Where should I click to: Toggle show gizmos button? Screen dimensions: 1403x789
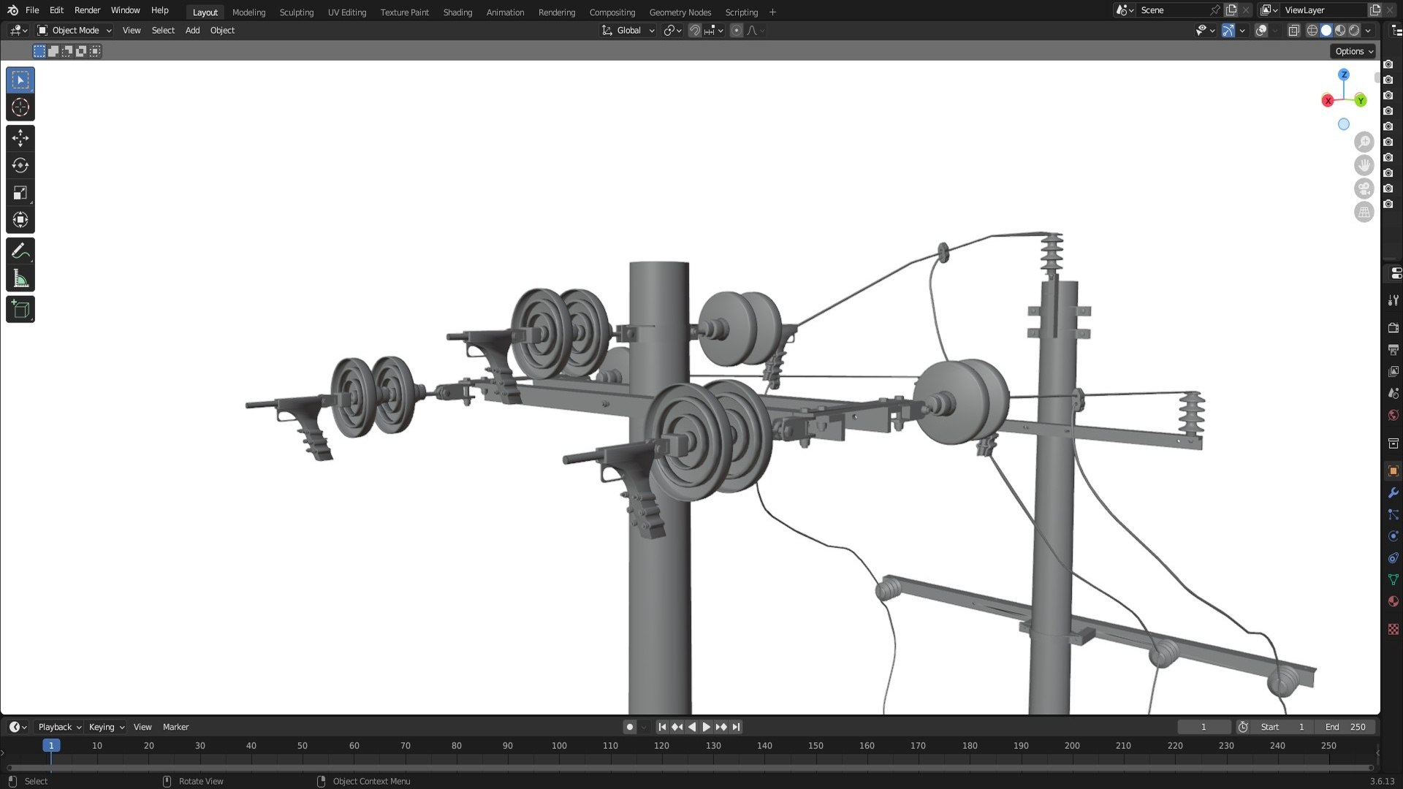tap(1228, 31)
